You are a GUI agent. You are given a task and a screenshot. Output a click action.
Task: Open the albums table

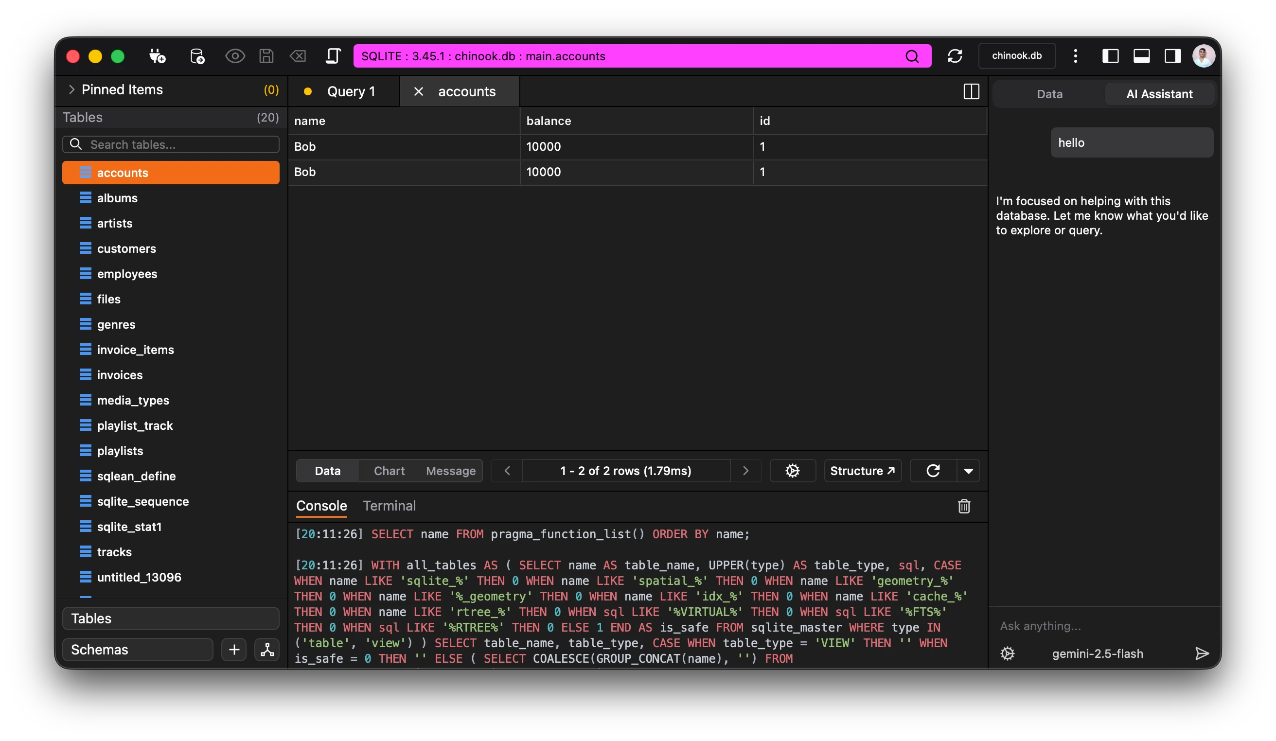coord(171,198)
